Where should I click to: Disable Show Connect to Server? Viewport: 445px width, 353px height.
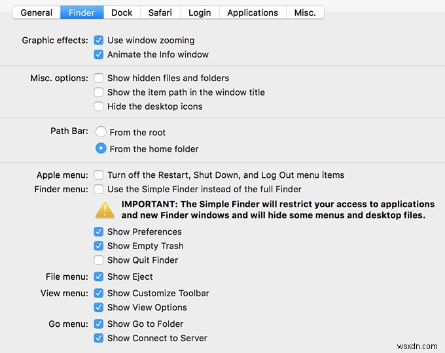99,339
